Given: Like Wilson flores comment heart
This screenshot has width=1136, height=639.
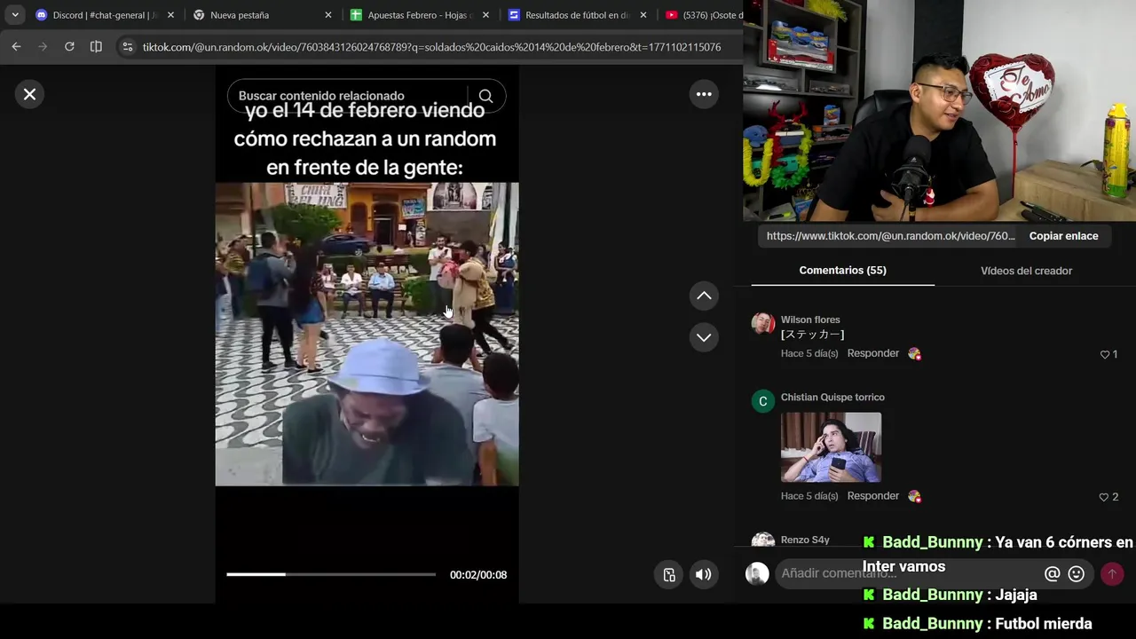Looking at the screenshot, I should pos(1105,354).
